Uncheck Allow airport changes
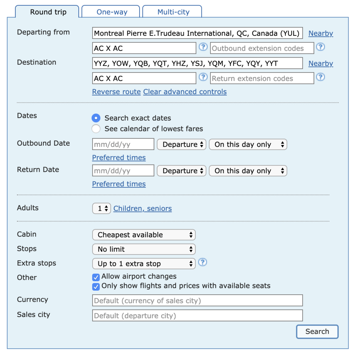 (96, 277)
